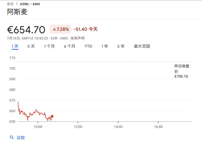Click the down arrow in the 7.28% badge
This screenshot has width=202, height=141.
pyautogui.click(x=54, y=29)
